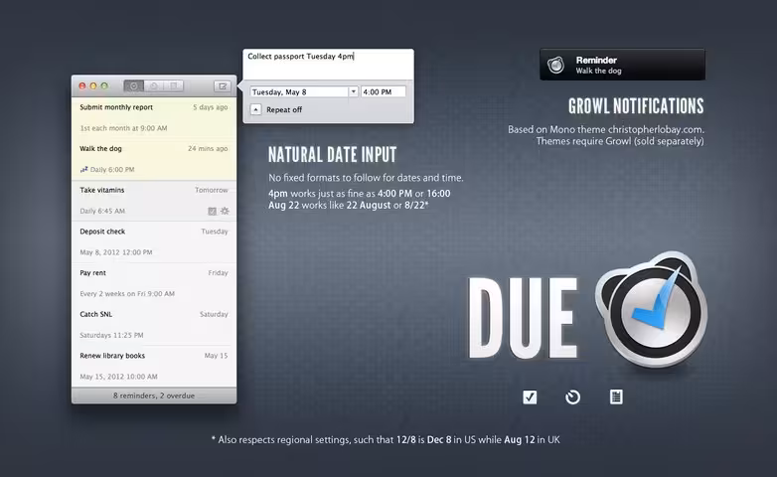The width and height of the screenshot is (777, 477).
Task: Click the 4:00 PM time field
Action: (384, 91)
